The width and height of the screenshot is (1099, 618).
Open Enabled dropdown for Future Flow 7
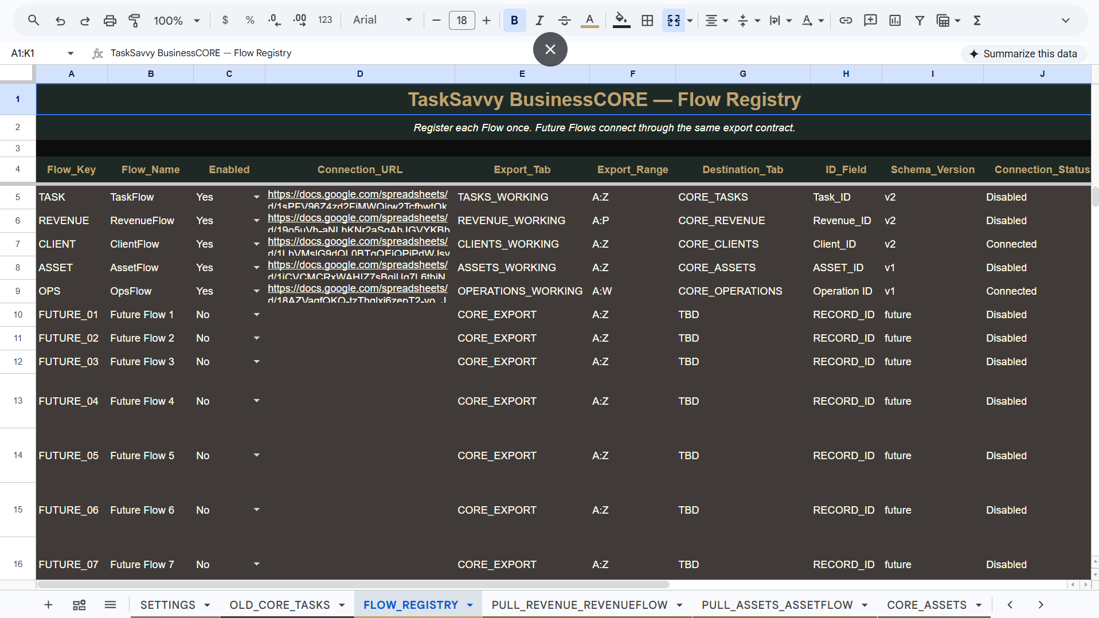tap(256, 565)
